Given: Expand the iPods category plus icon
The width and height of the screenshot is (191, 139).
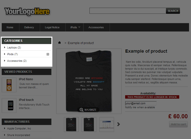Looking at the screenshot, I should click(x=48, y=54).
